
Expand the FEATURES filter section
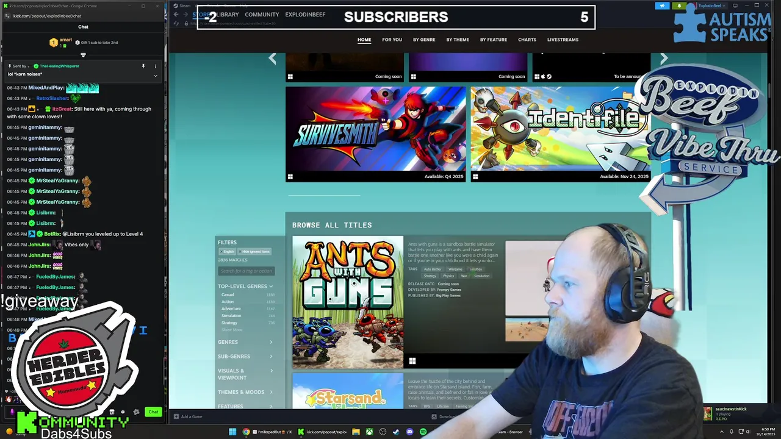[245, 406]
